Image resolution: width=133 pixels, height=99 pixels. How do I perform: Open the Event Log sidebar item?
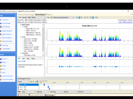(x=5, y=45)
